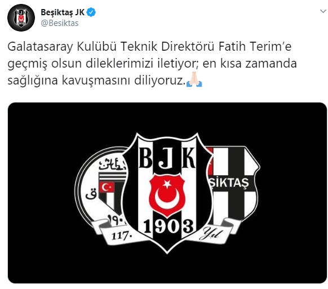This screenshot has width=328, height=289.
Task: Expand the tweet options chevron menu
Action: pos(323,11)
